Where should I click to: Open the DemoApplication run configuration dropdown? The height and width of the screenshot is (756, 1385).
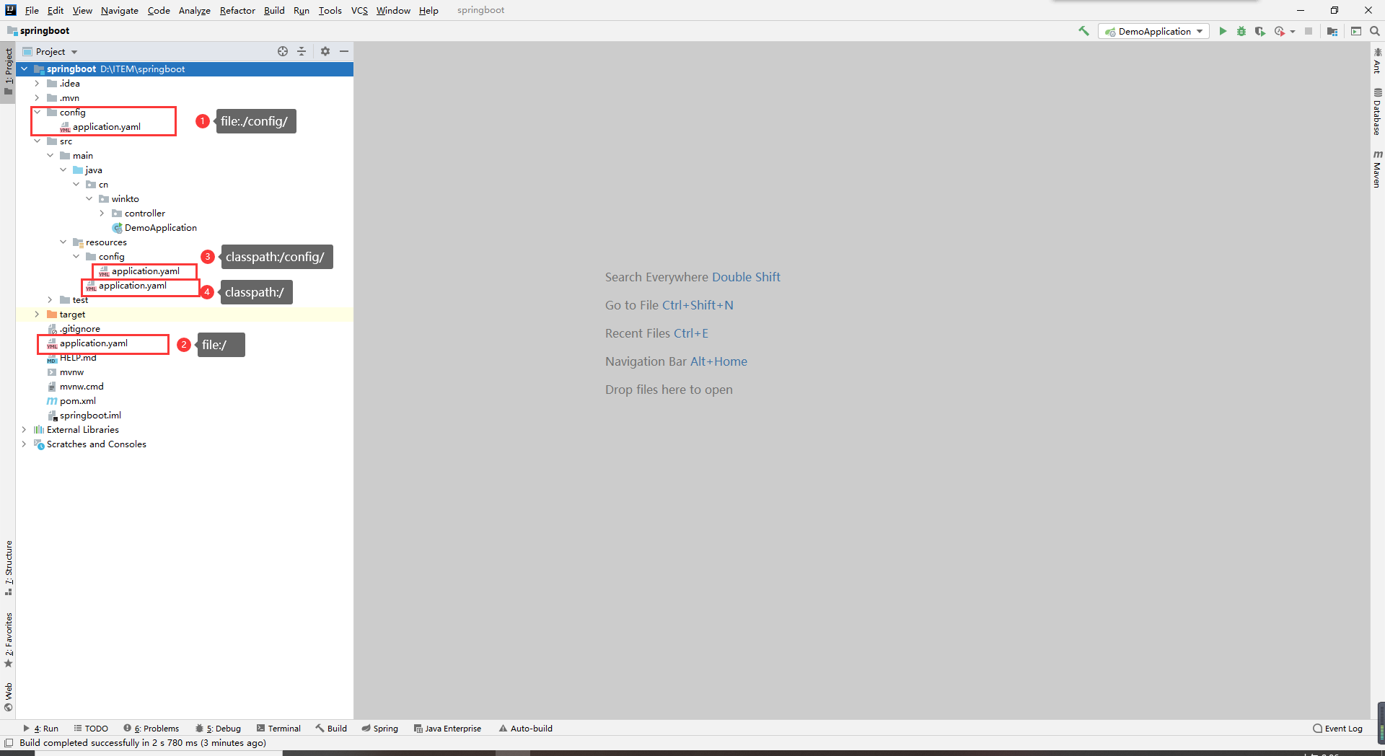[x=1153, y=31]
